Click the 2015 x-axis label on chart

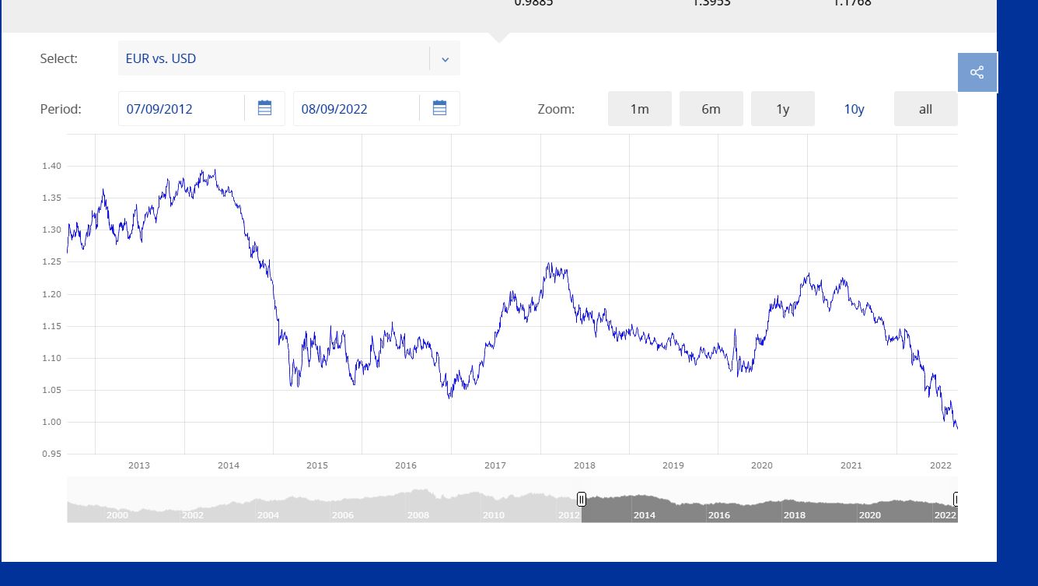tap(316, 465)
